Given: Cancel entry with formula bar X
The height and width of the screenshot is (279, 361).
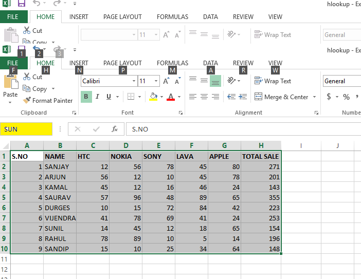Looking at the screenshot, I should coord(78,129).
